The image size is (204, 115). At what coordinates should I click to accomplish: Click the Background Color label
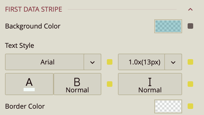33,26
